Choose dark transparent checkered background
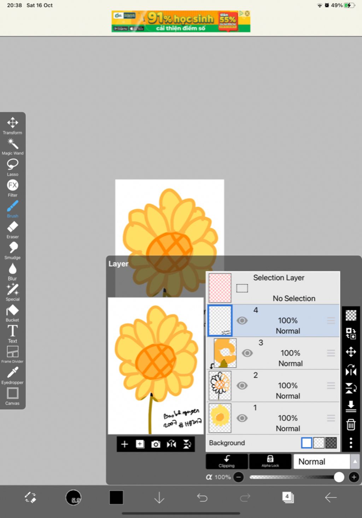The width and height of the screenshot is (362, 518). click(x=331, y=443)
